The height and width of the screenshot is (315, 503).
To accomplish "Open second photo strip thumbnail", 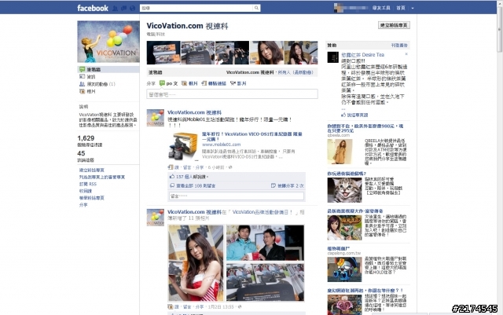I will [198, 53].
